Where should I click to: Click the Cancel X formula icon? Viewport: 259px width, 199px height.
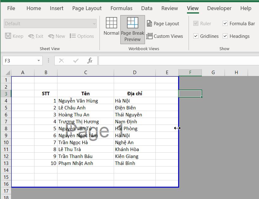pyautogui.click(x=62, y=61)
